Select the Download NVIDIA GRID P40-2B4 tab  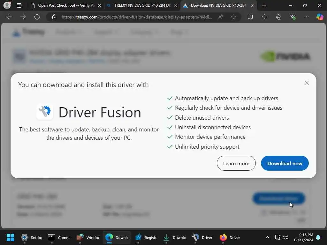tap(218, 5)
